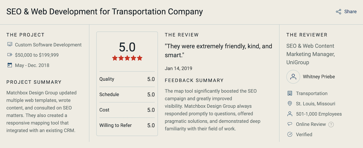Open the review title heading
The image size is (363, 148).
(x=105, y=12)
